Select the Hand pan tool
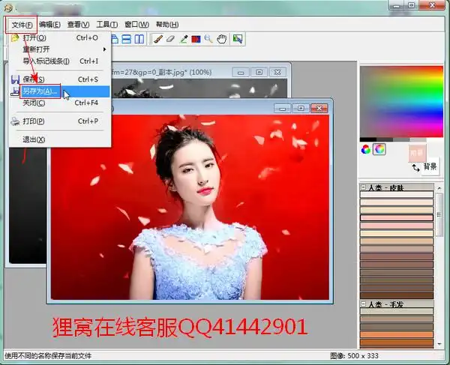 point(221,39)
